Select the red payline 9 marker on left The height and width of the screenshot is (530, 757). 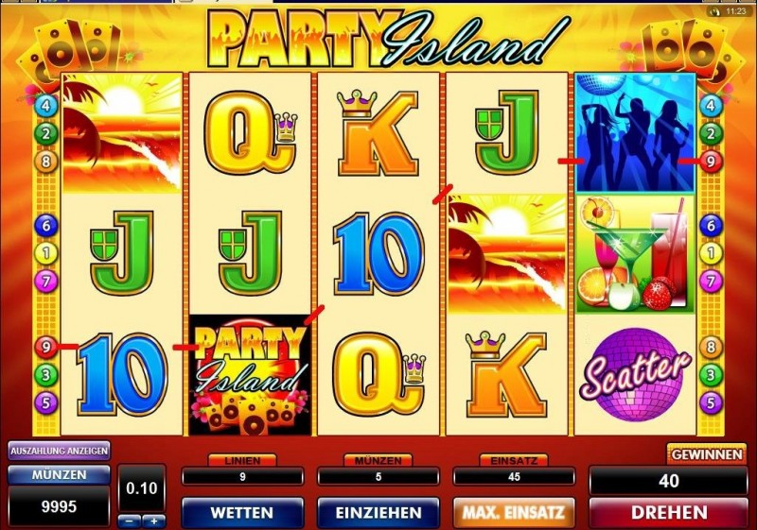[45, 347]
